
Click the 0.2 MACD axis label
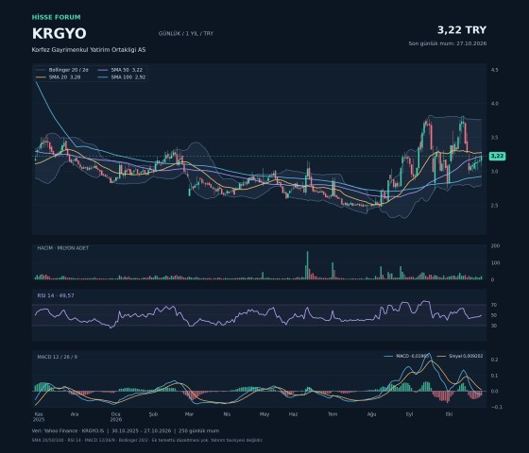[x=495, y=360]
